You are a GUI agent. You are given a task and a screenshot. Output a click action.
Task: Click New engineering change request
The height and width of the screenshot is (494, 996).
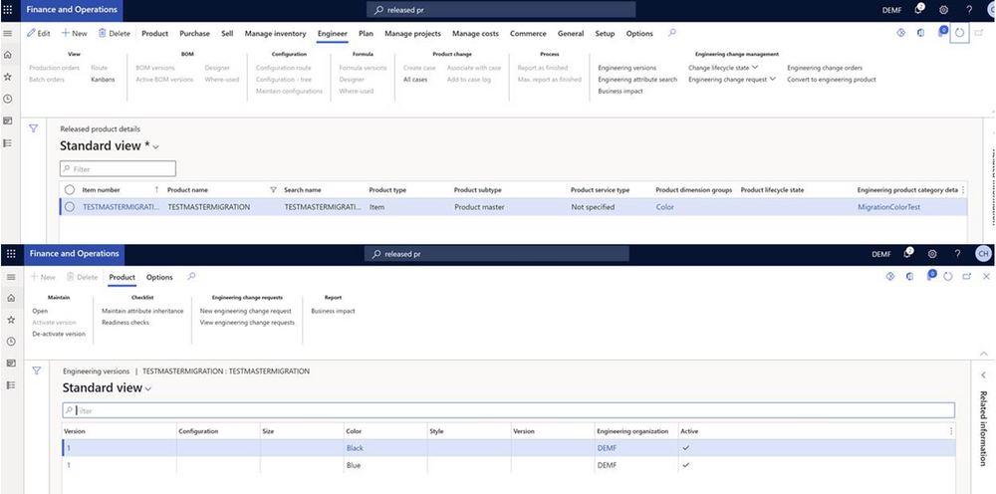point(245,311)
